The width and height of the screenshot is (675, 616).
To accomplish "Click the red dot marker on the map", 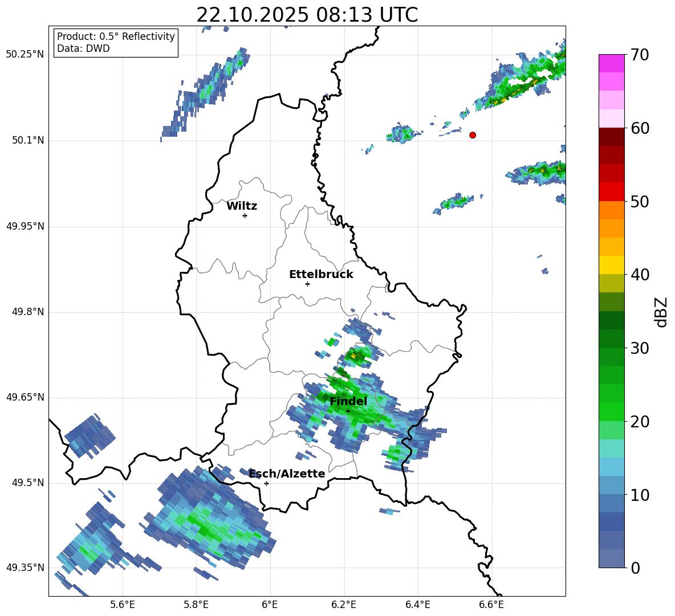I will point(473,135).
